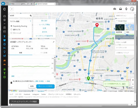Click the green start marker on map
This screenshot has width=138, height=108.
[88, 78]
